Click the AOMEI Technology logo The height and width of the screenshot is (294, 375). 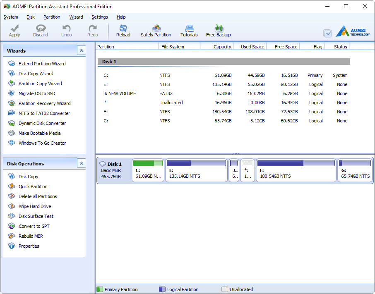[x=353, y=31]
